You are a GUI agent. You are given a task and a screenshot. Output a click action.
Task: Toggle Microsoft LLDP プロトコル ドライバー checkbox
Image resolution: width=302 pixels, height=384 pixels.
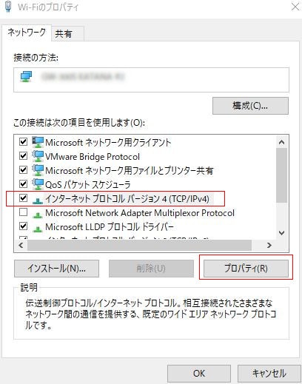(23, 226)
